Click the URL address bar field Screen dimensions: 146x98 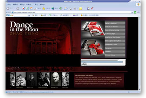click(x=72, y=12)
